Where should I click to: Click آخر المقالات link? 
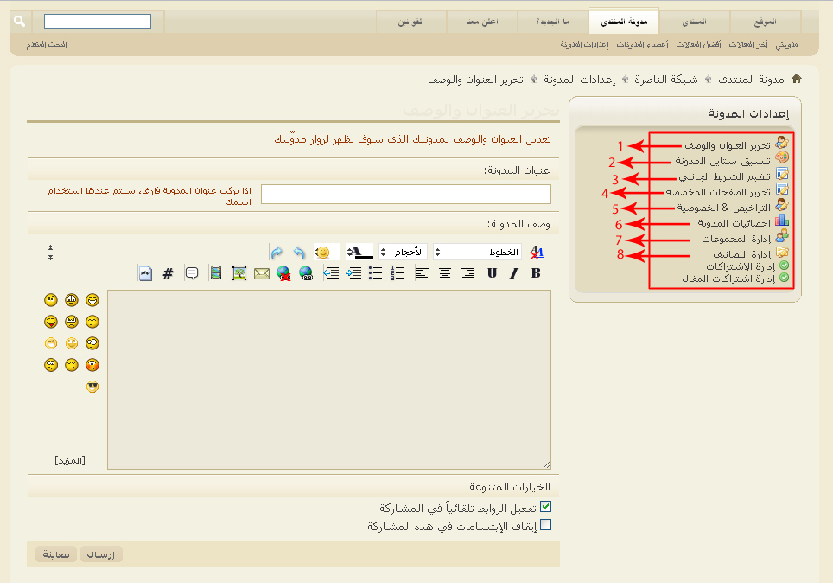coord(748,44)
